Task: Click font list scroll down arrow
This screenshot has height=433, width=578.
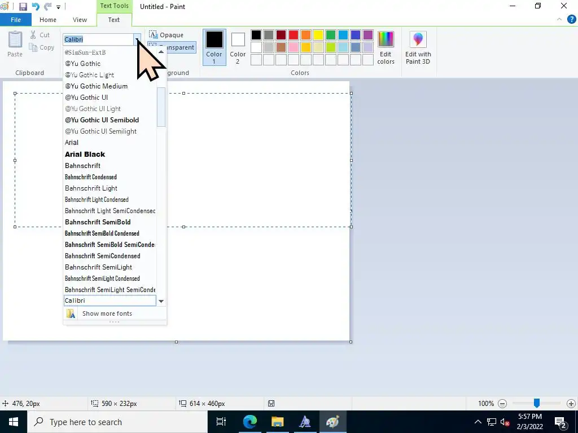Action: point(161,301)
